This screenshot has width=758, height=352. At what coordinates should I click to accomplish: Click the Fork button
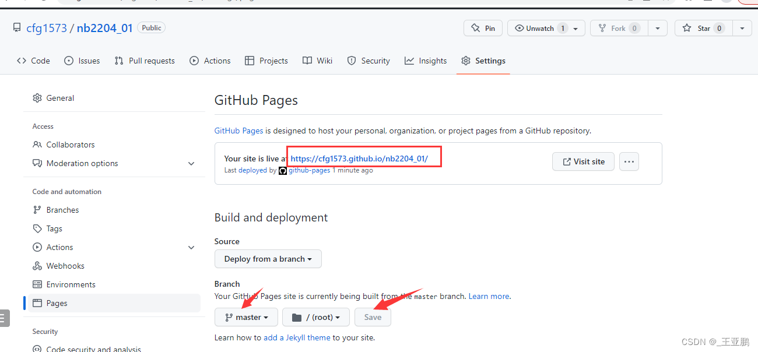coord(619,28)
